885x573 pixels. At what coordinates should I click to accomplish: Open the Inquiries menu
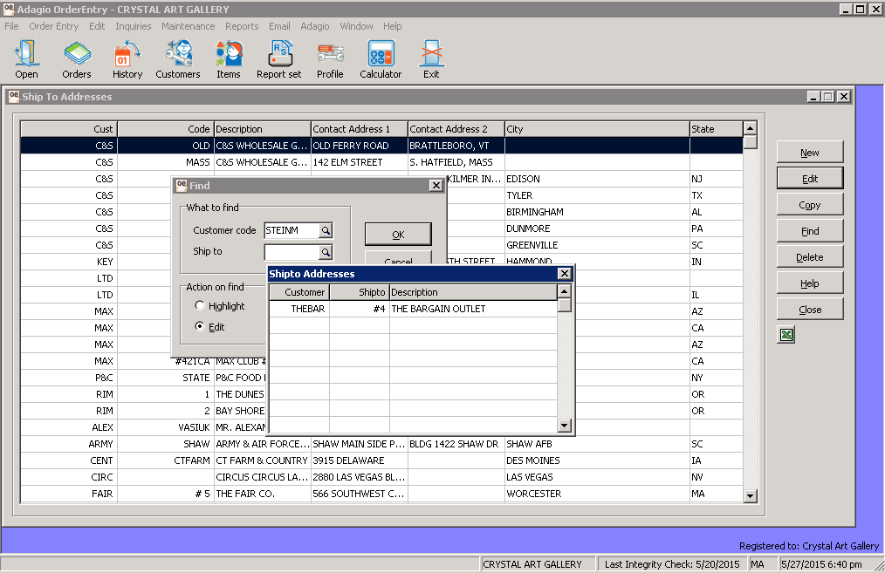(x=134, y=26)
